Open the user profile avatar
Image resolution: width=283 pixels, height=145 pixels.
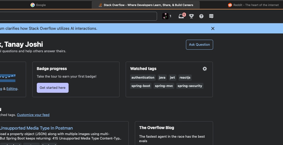(x=165, y=16)
